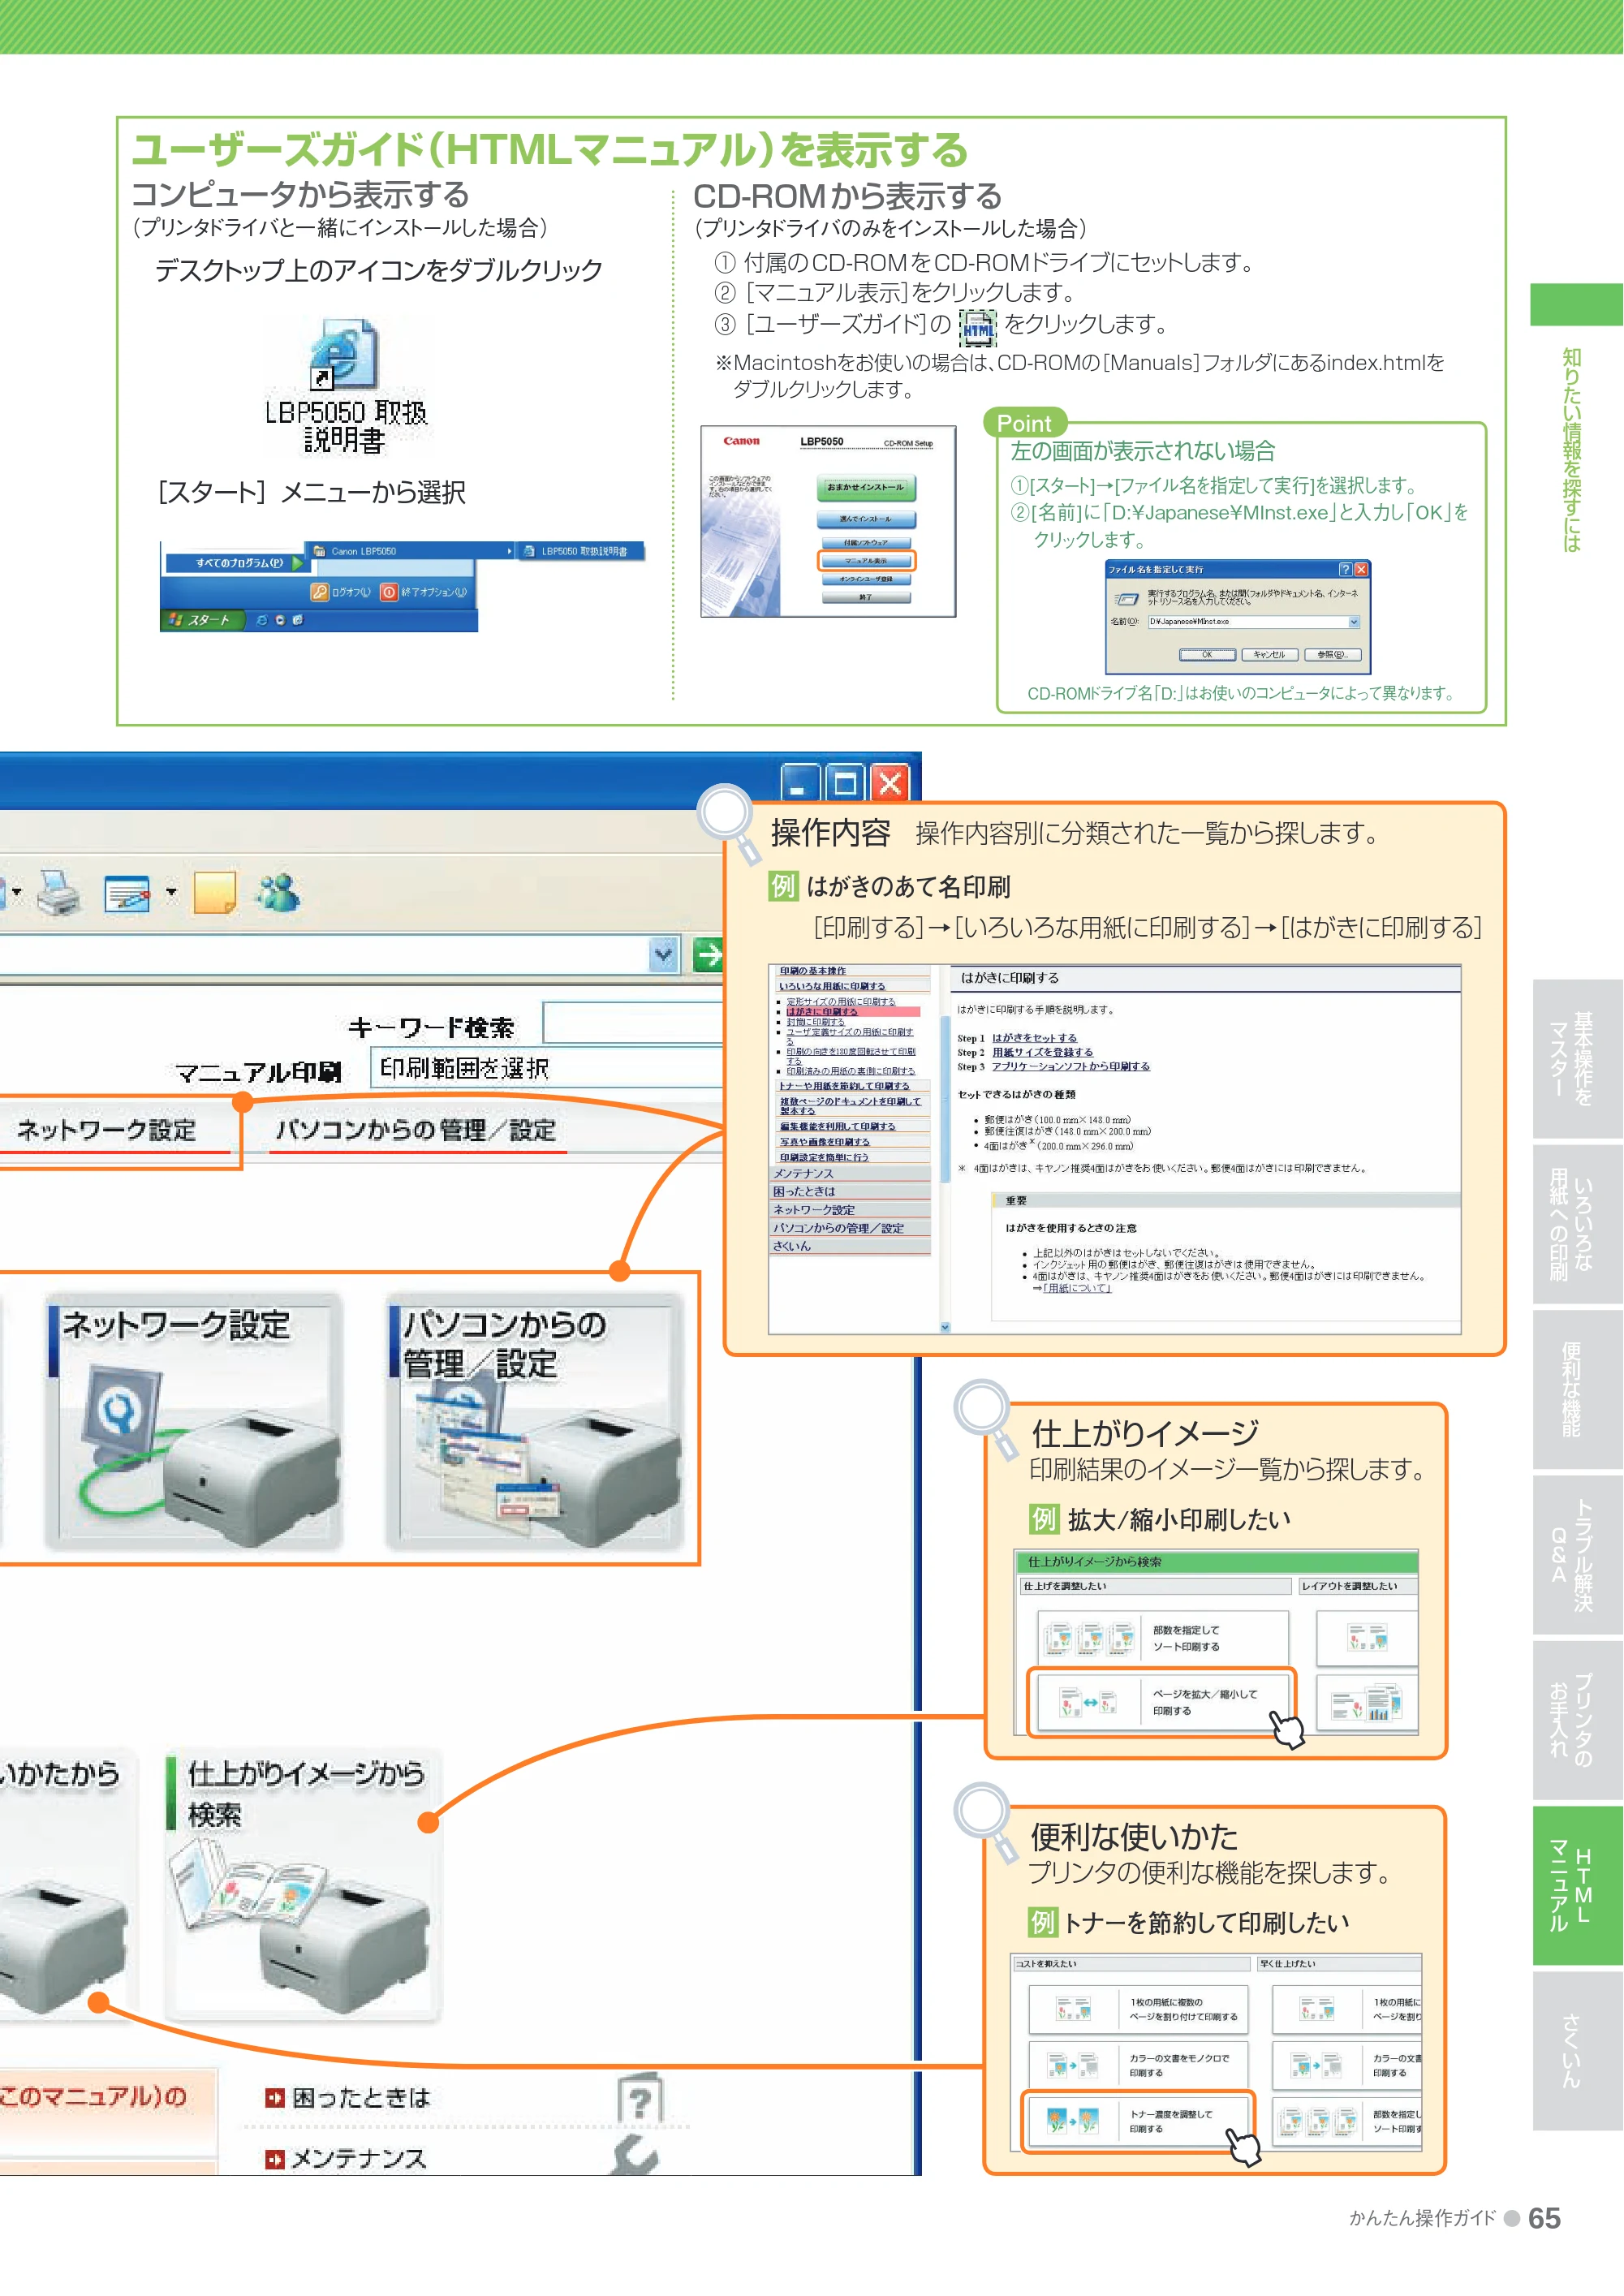Open the はがきをセットする link

1034,1038
